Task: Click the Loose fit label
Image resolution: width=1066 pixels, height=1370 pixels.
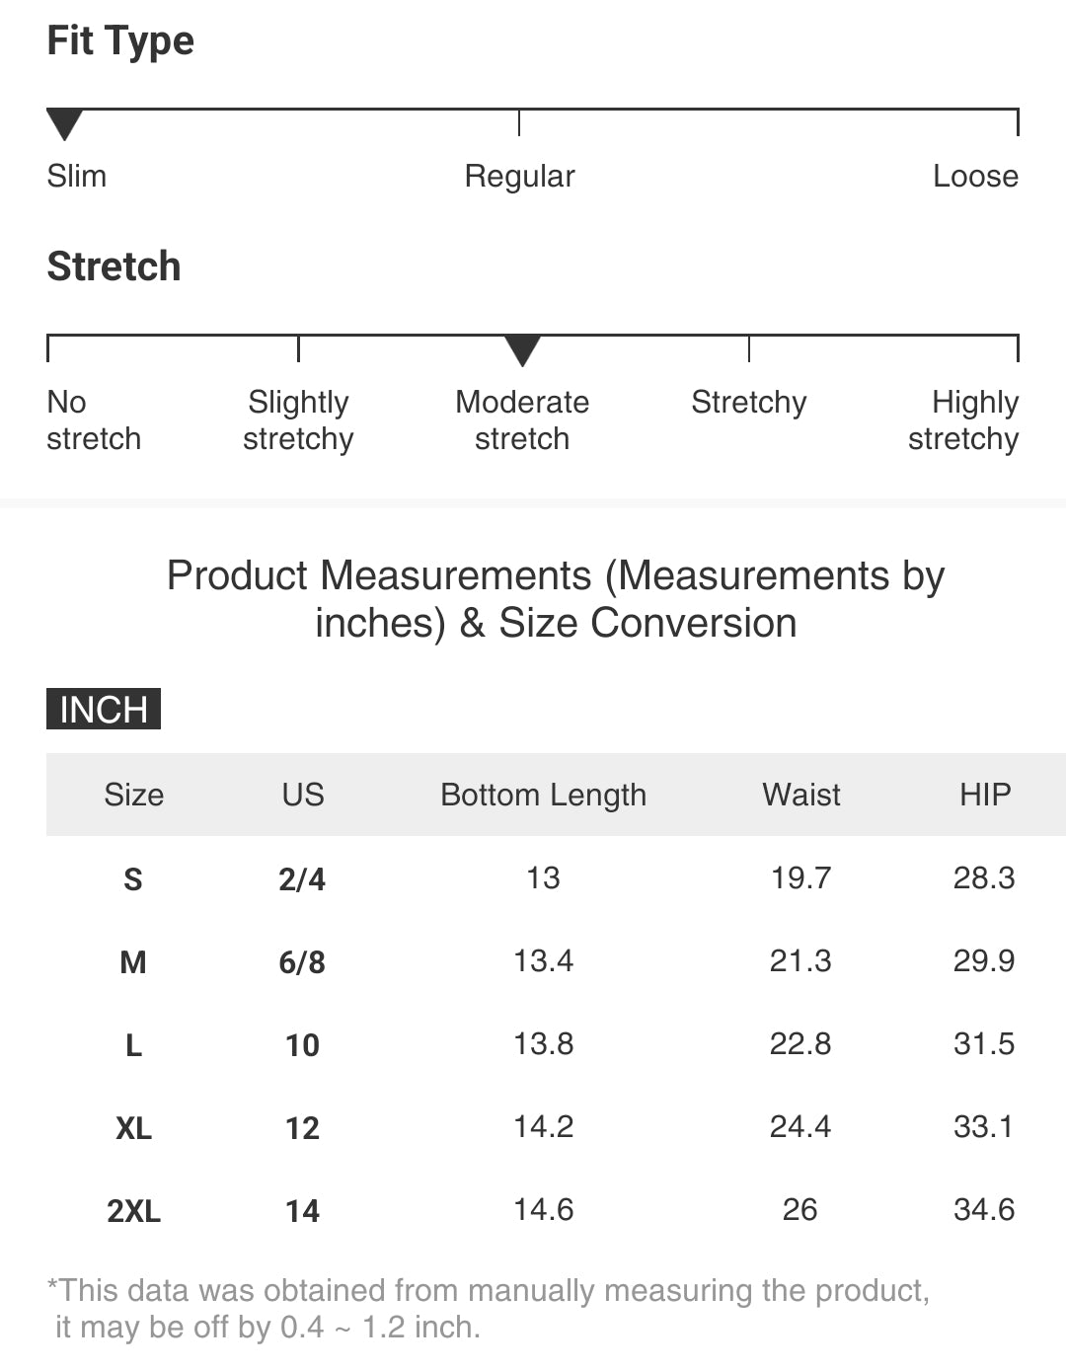Action: tap(975, 177)
